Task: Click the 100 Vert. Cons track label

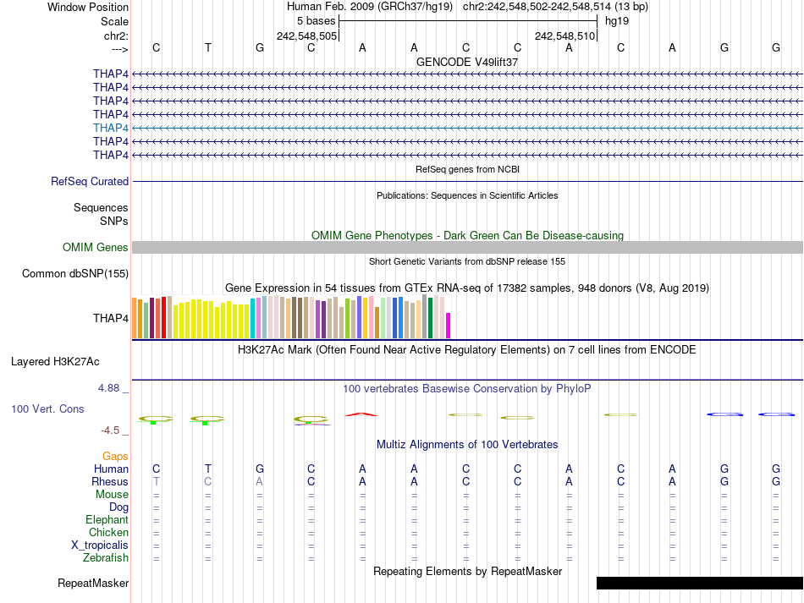Action: [47, 408]
